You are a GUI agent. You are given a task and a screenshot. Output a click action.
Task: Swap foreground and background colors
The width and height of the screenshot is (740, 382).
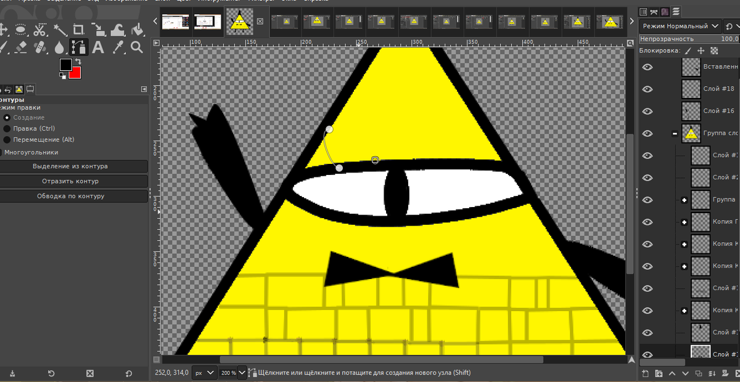tap(78, 62)
